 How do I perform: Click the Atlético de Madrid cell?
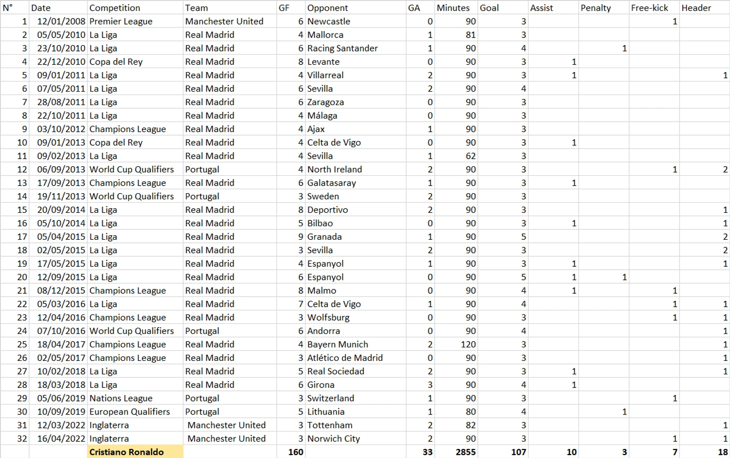coord(355,358)
